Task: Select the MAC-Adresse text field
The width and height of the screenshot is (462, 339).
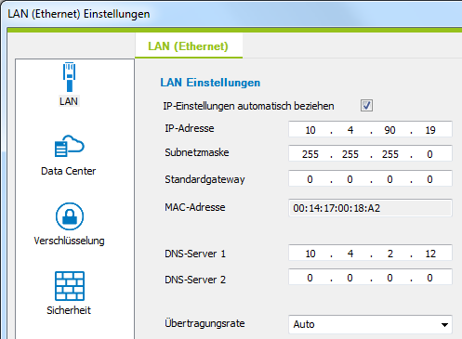Action: [x=370, y=208]
